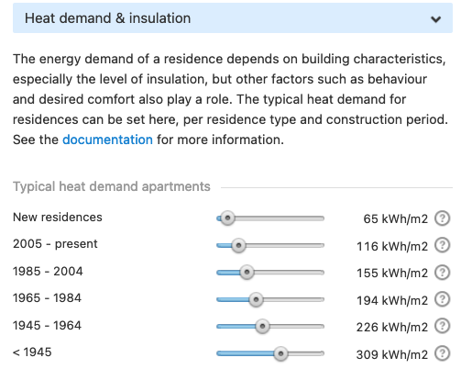Select the 1945 - 1964 slider knob

262,326
